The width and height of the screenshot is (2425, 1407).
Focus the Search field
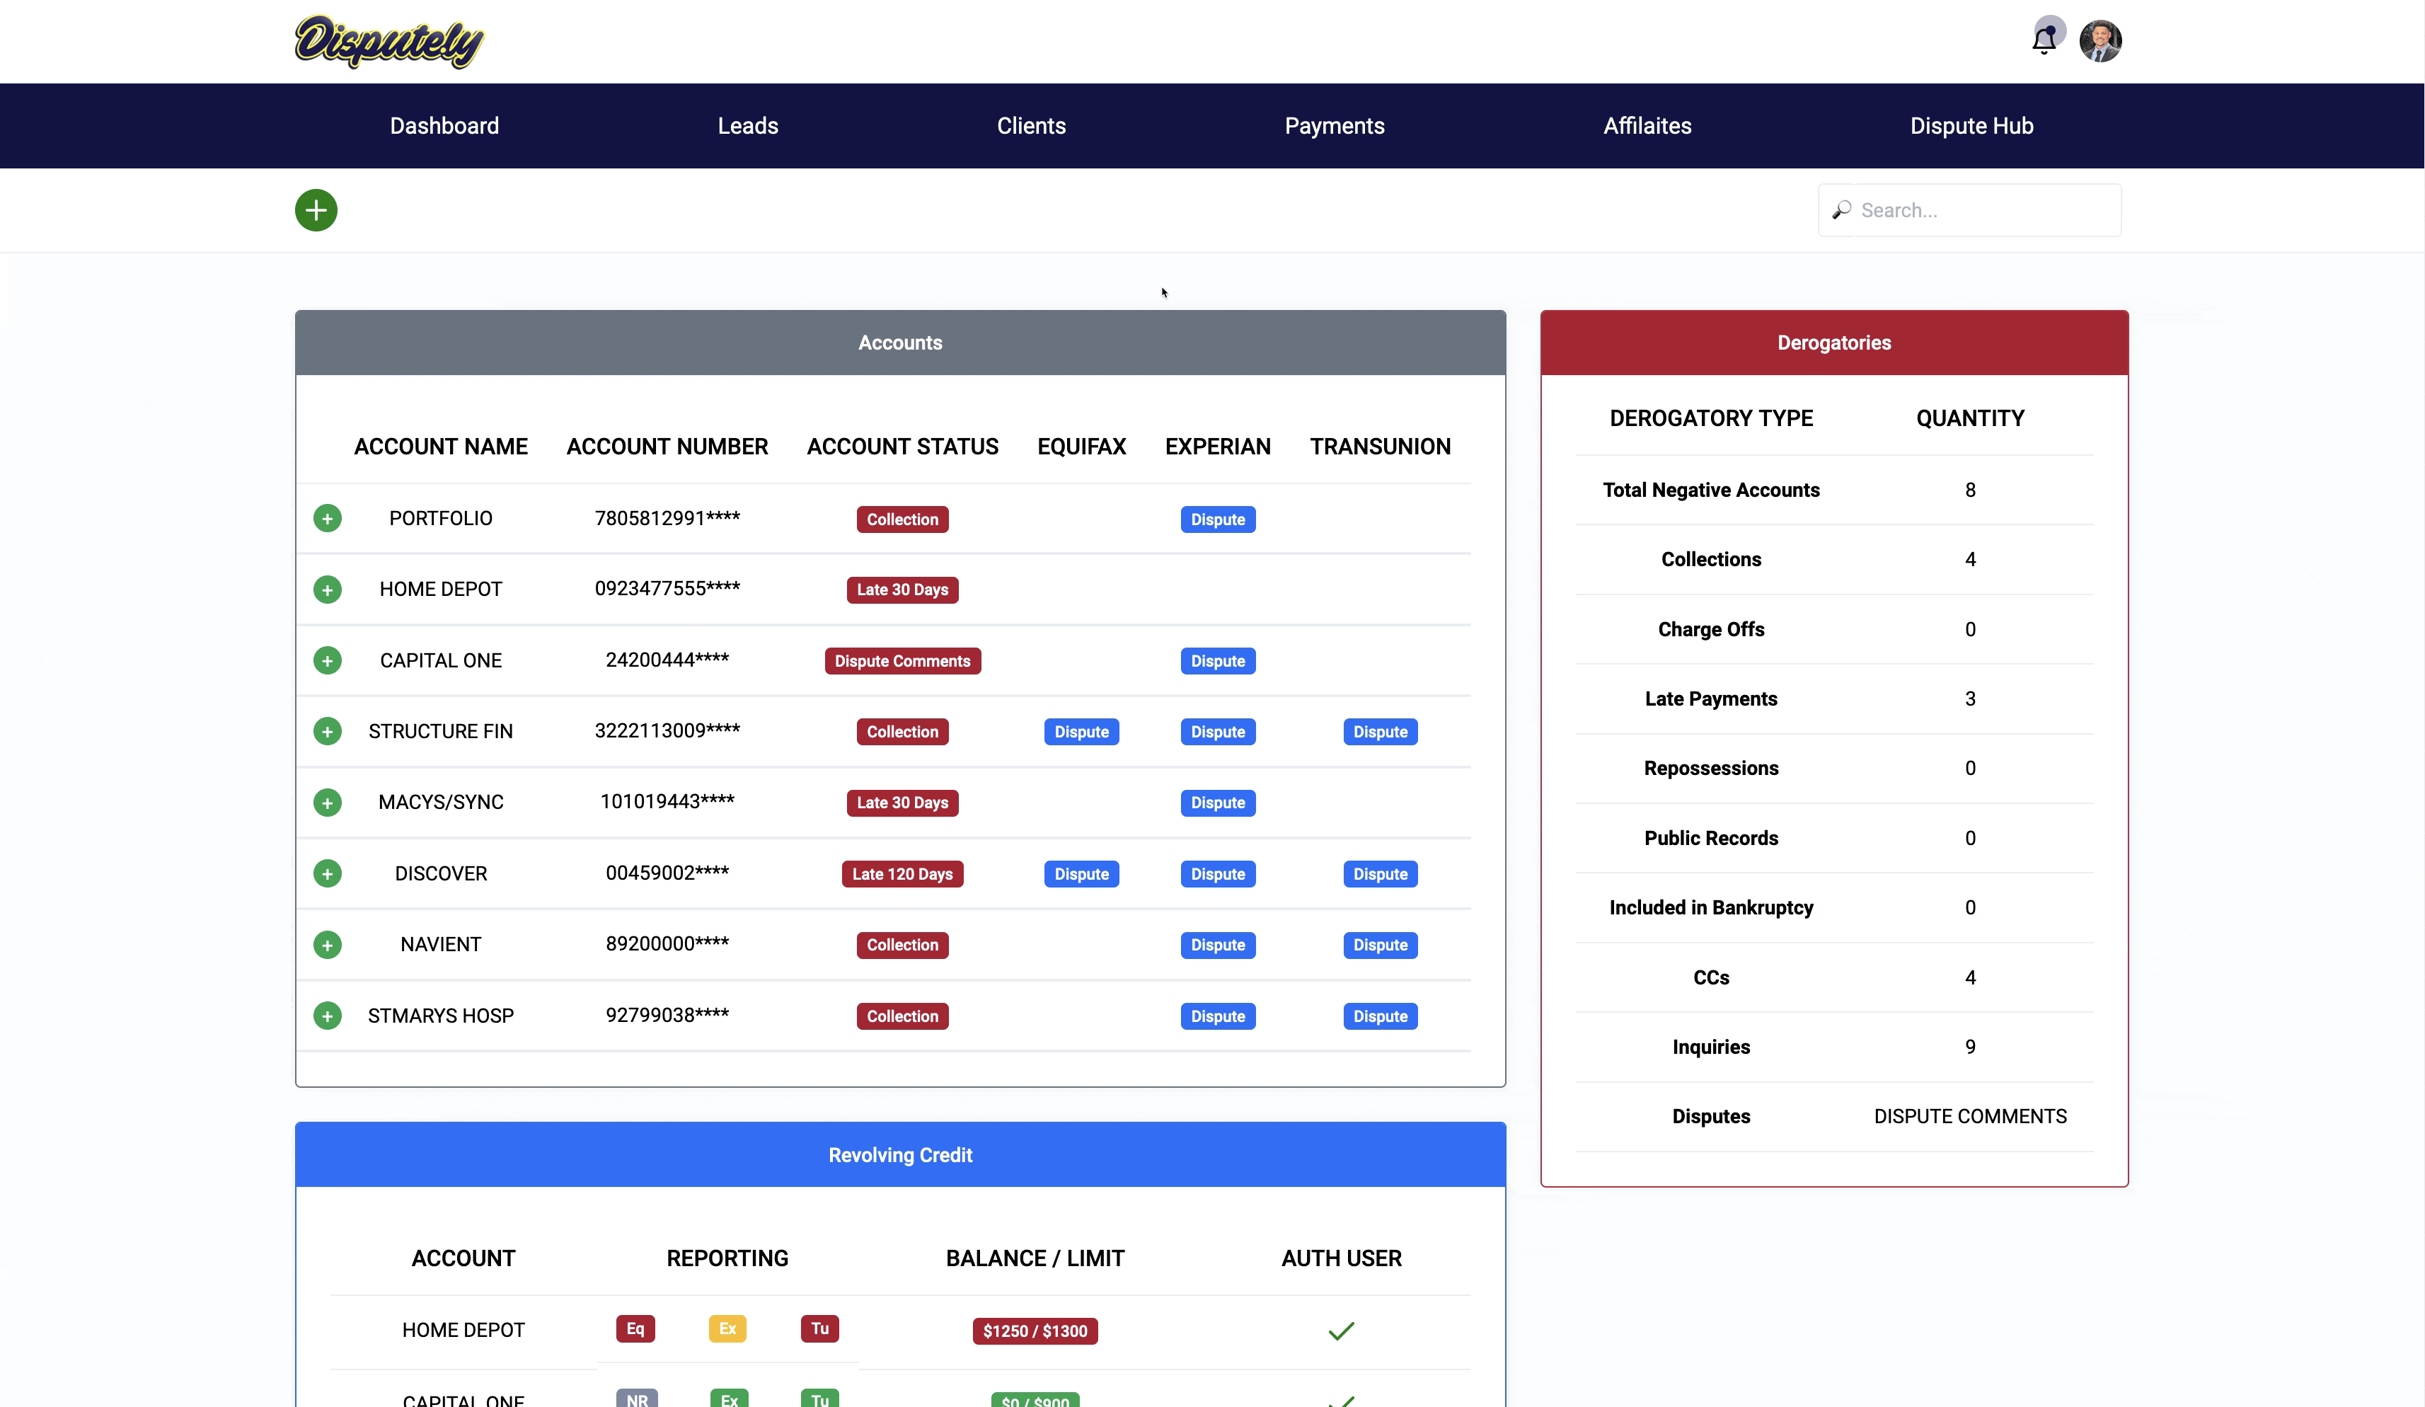pyautogui.click(x=1969, y=209)
